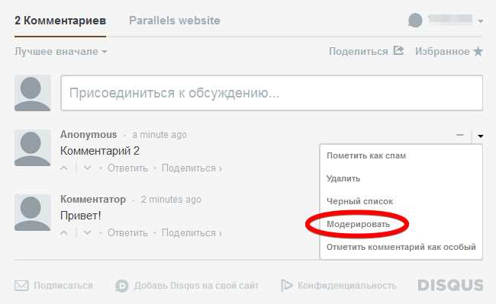
Task: Reply to the Комментарий 2 comment
Action: tap(127, 168)
